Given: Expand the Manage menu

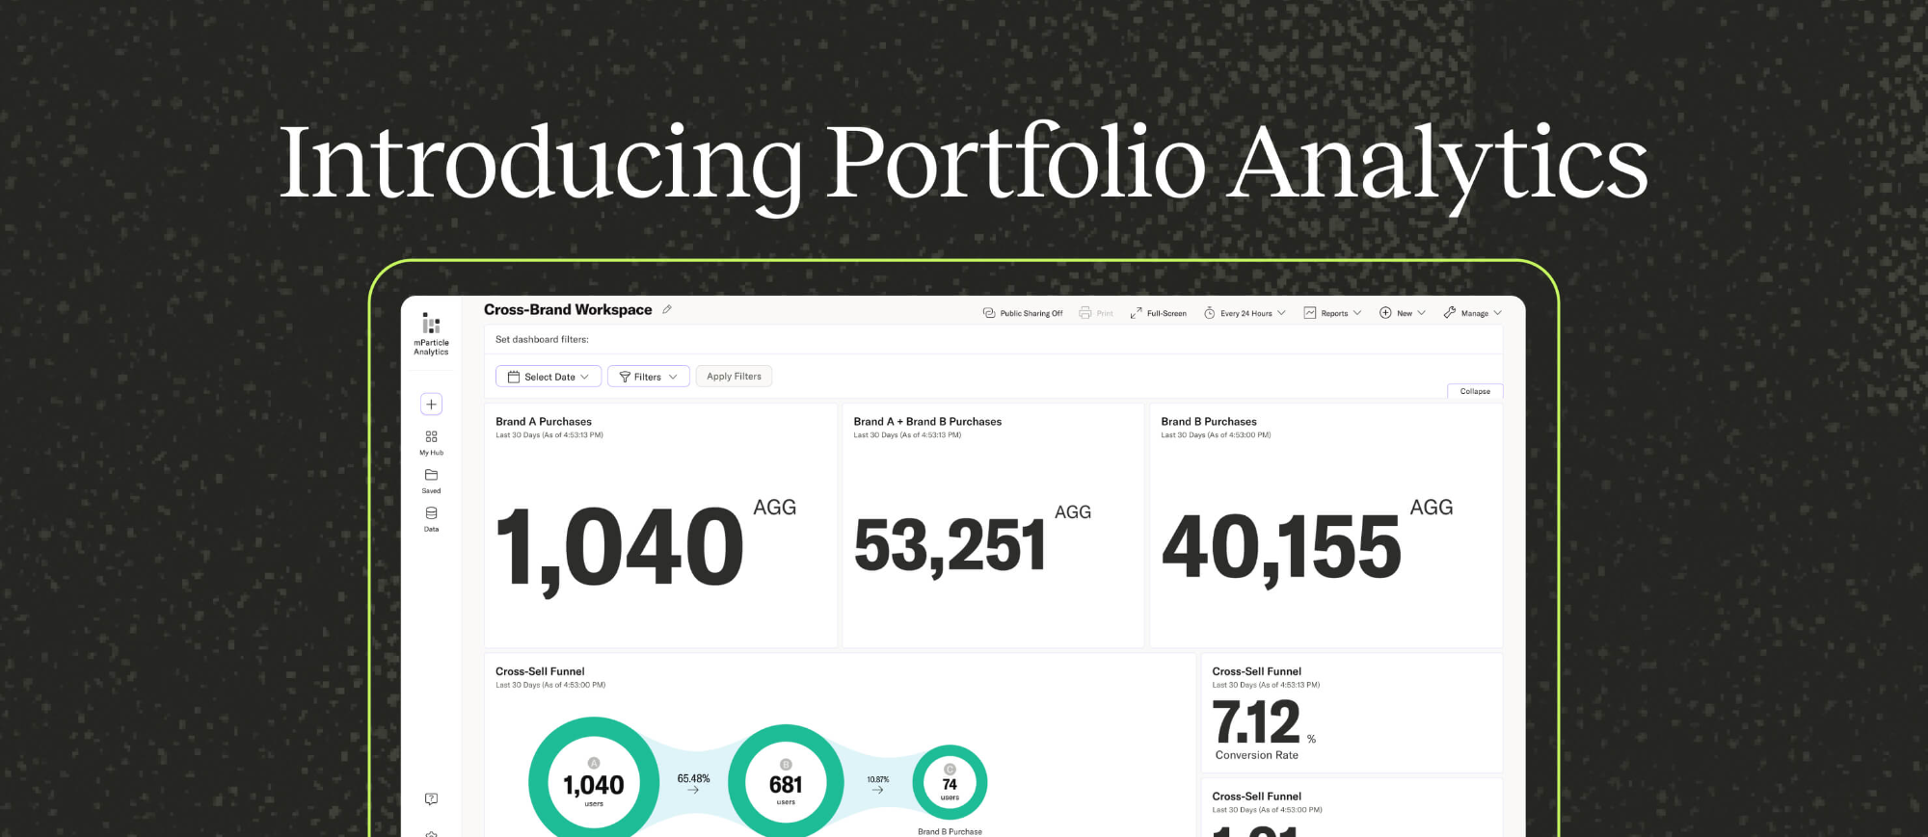Looking at the screenshot, I should click(1472, 313).
